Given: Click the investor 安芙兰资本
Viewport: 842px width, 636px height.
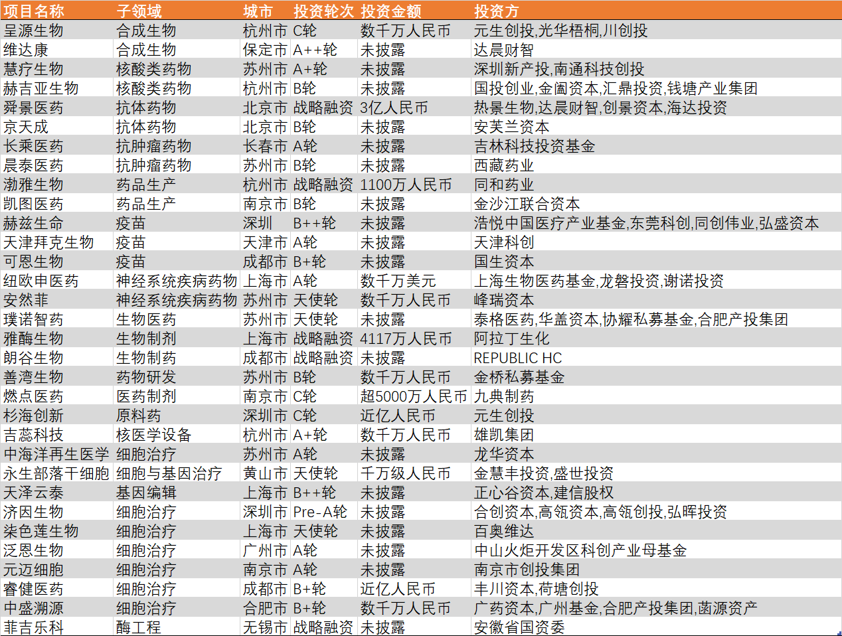Looking at the screenshot, I should (512, 127).
